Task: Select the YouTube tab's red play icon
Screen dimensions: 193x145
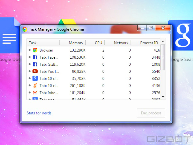Action: pyautogui.click(x=35, y=71)
